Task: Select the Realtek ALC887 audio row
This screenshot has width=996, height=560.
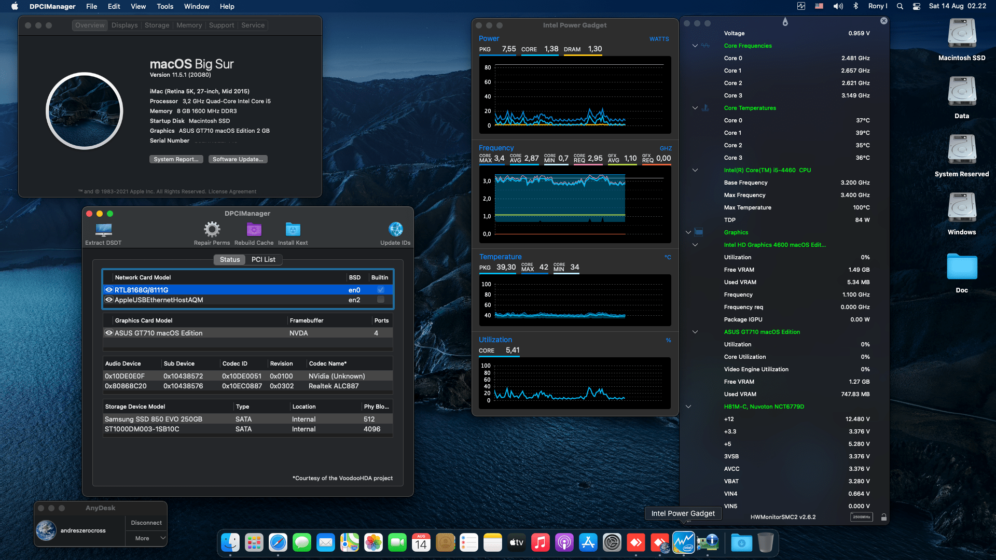Action: pyautogui.click(x=248, y=386)
